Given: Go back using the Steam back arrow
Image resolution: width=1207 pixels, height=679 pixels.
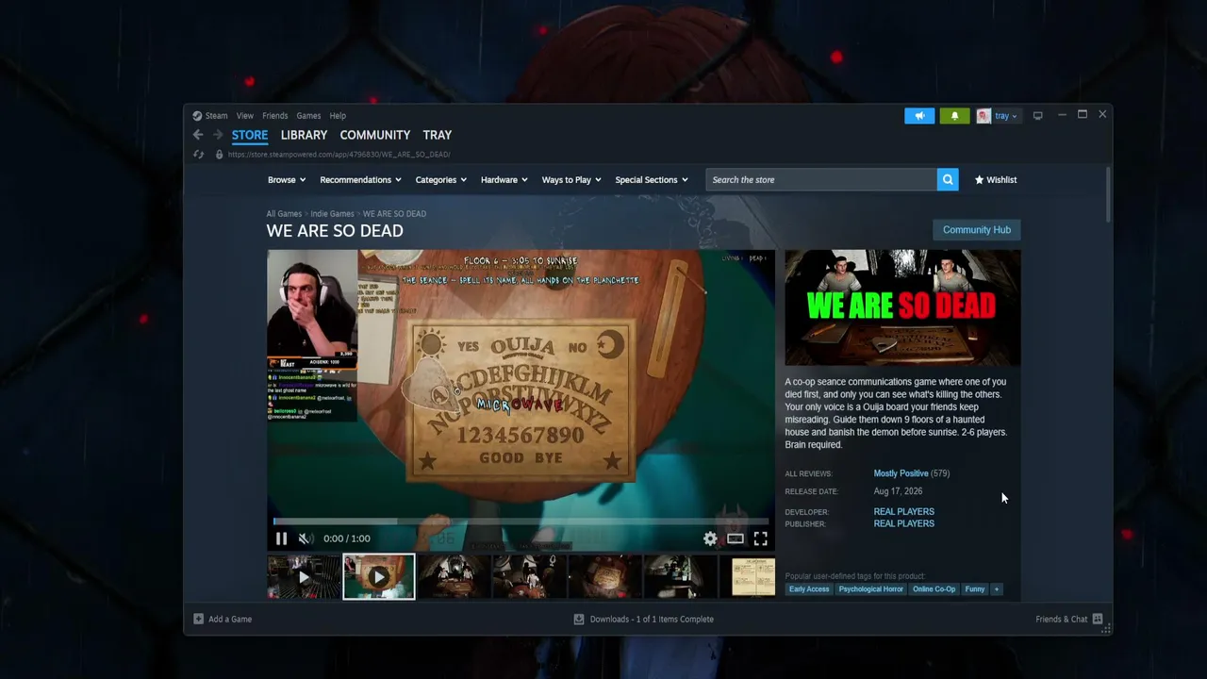Looking at the screenshot, I should tap(198, 135).
